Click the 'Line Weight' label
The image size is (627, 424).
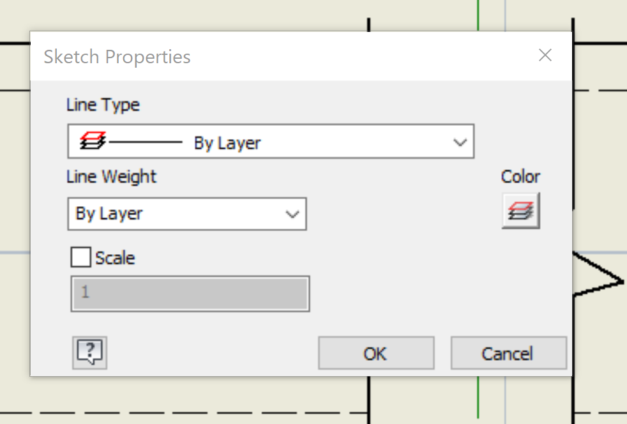click(x=111, y=176)
